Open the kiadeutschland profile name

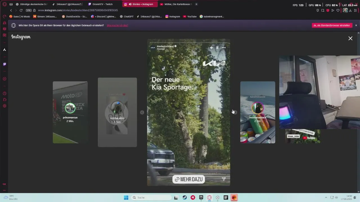pyautogui.click(x=165, y=46)
